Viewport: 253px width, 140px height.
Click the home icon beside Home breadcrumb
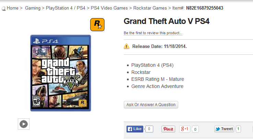coord(3,9)
